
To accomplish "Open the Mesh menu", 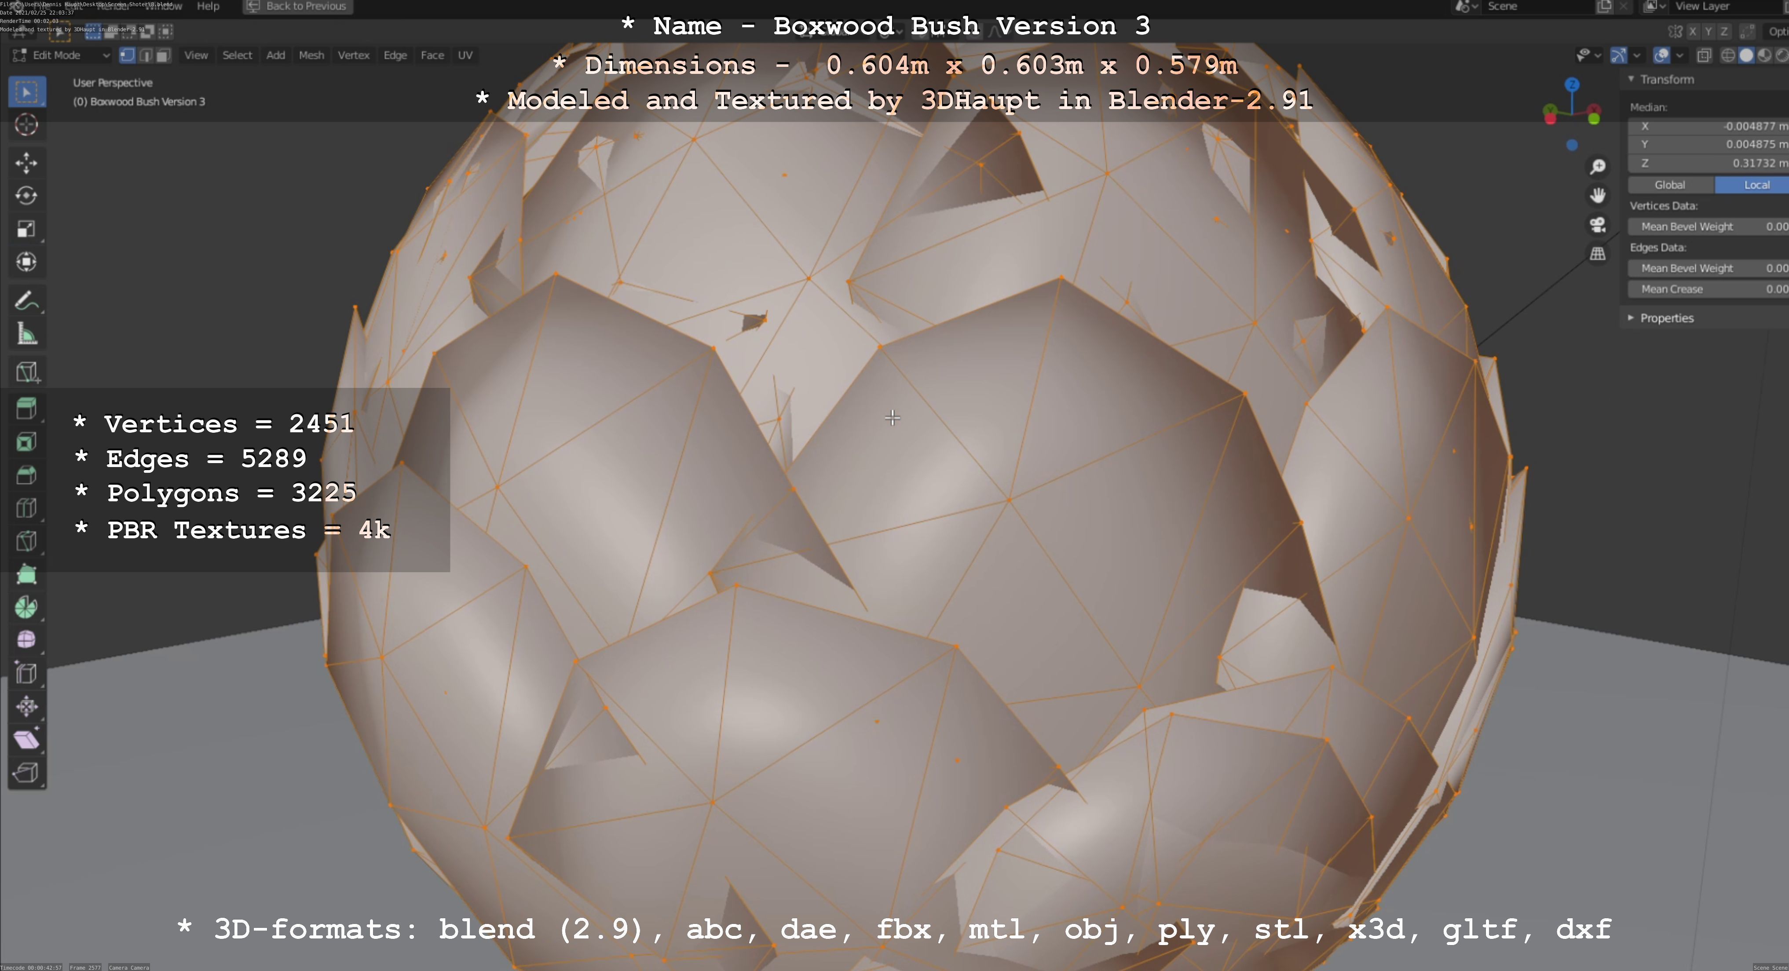I will click(x=311, y=55).
